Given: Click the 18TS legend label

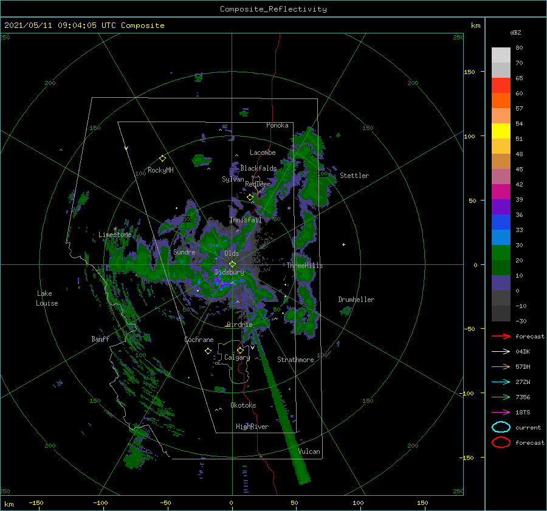Looking at the screenshot, I should [x=523, y=413].
